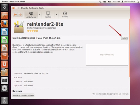The height and width of the screenshot is (105, 140).
Task: Click the Updates Unknown value
Action: [28, 85]
